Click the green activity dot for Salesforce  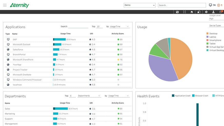point(118,49)
